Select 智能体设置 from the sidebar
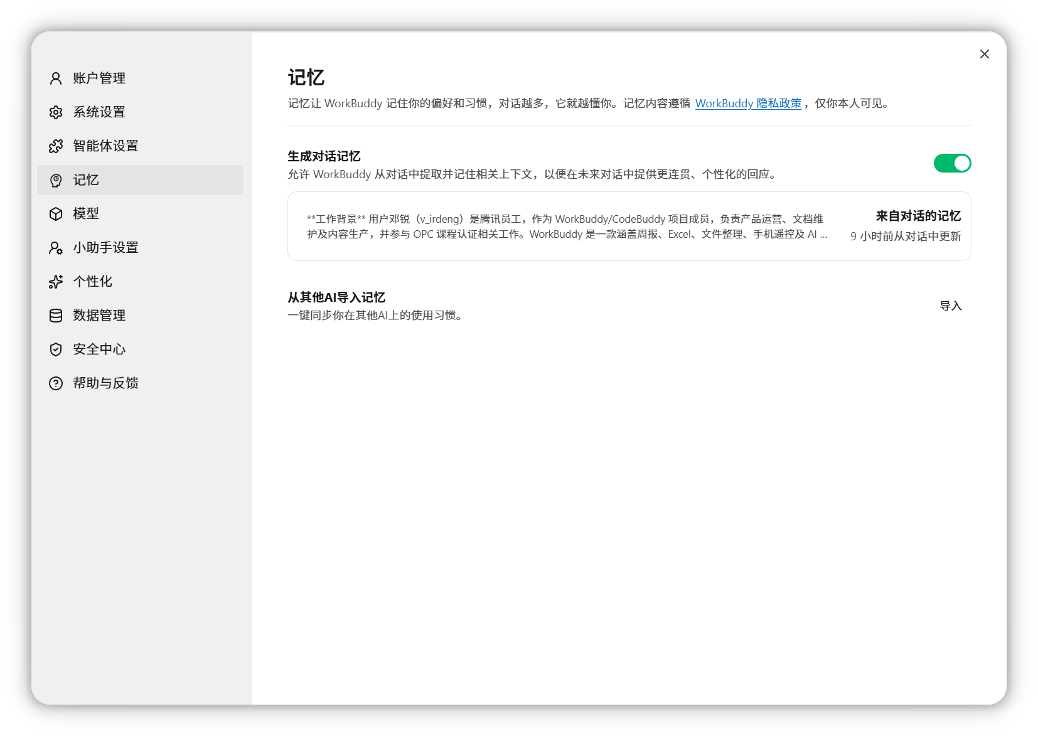This screenshot has width=1038, height=736. (141, 146)
